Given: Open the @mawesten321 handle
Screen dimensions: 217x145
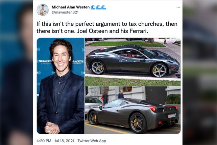Looking at the screenshot, I should [x=65, y=12].
